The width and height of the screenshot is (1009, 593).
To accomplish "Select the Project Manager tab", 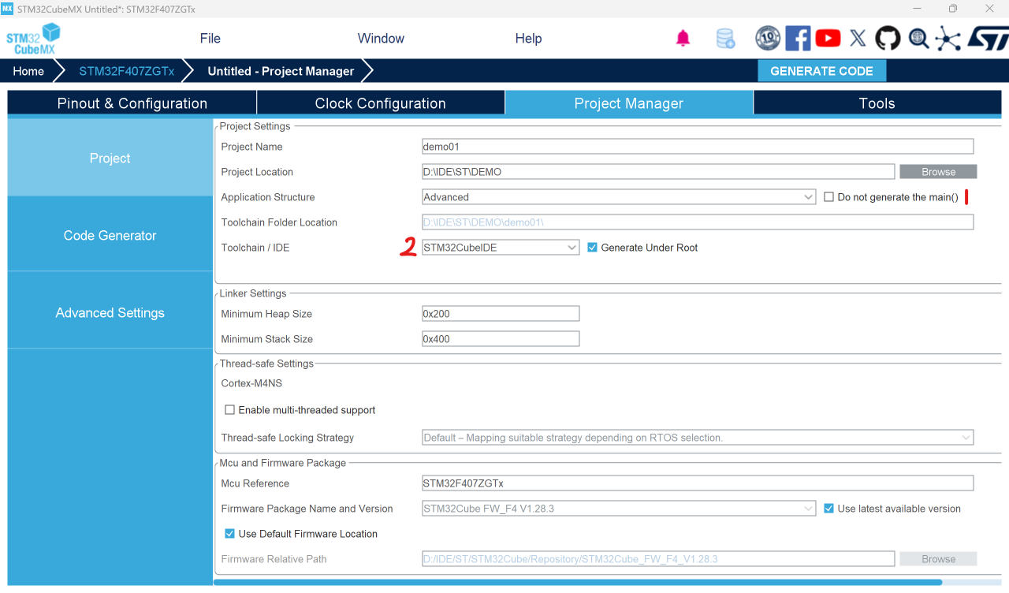I will click(x=629, y=103).
